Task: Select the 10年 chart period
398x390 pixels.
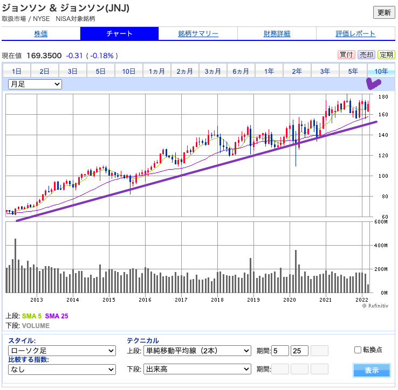Action: [x=381, y=71]
